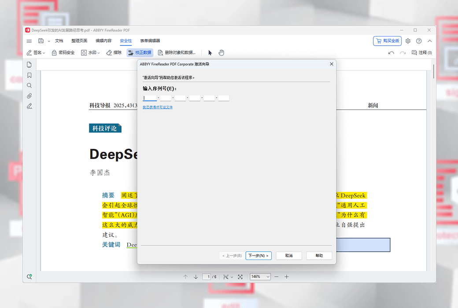The height and width of the screenshot is (308, 458).
Task: Switch to the 编辑内容 tab
Action: (x=103, y=41)
